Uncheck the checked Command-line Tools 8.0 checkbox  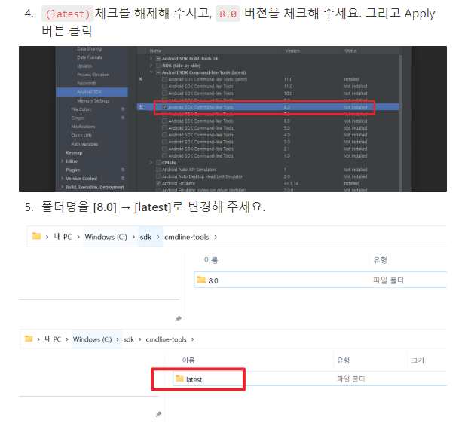[164, 107]
